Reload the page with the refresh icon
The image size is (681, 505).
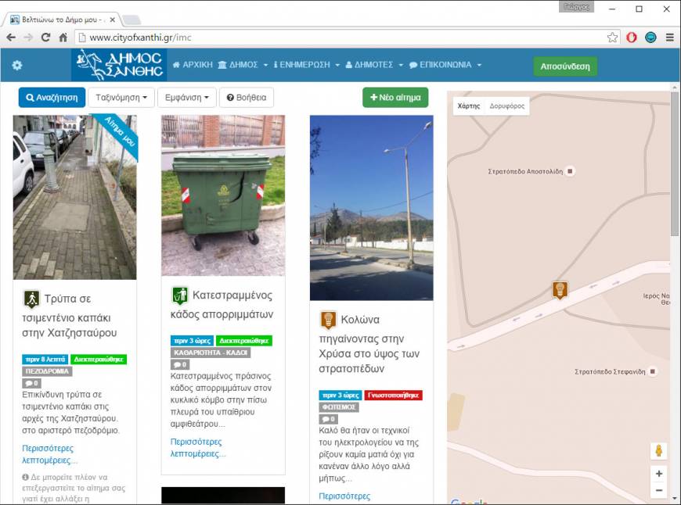(x=45, y=38)
